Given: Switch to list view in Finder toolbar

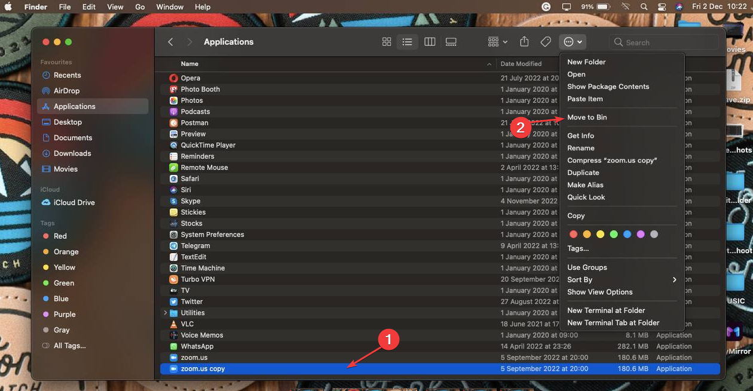Looking at the screenshot, I should click(407, 42).
